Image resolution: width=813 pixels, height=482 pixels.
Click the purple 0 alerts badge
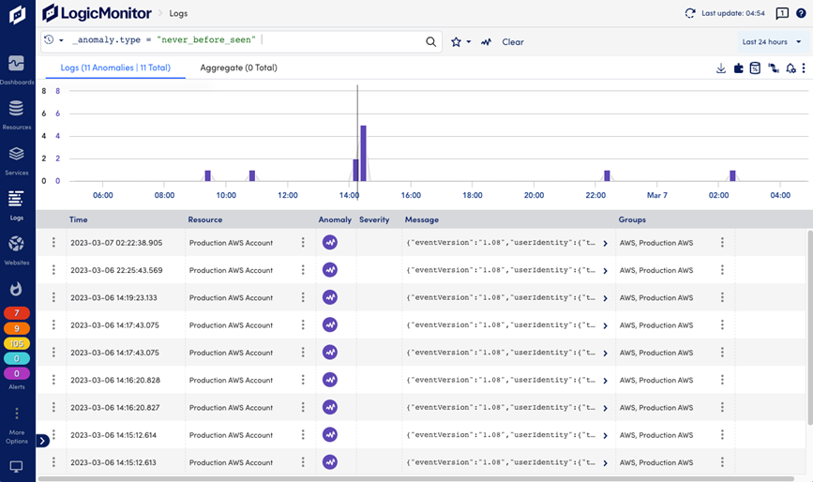tap(17, 373)
